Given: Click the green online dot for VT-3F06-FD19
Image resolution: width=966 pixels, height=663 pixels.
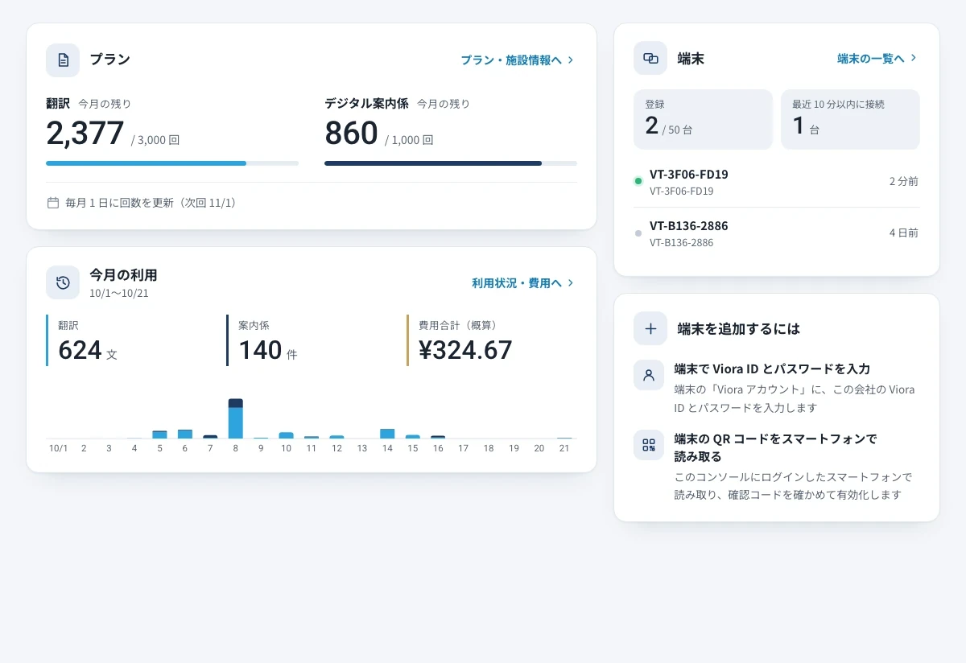Looking at the screenshot, I should tap(638, 181).
